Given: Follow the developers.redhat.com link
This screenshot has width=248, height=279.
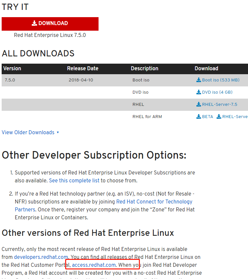Looking at the screenshot, I should coord(41,257).
